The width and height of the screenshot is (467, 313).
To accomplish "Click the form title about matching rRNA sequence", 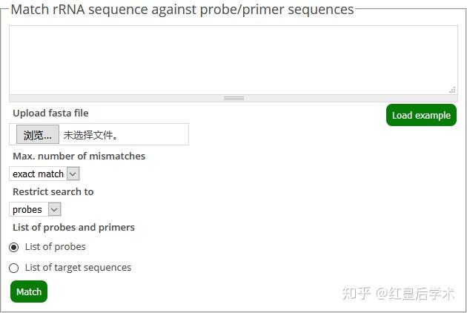I will click(182, 10).
